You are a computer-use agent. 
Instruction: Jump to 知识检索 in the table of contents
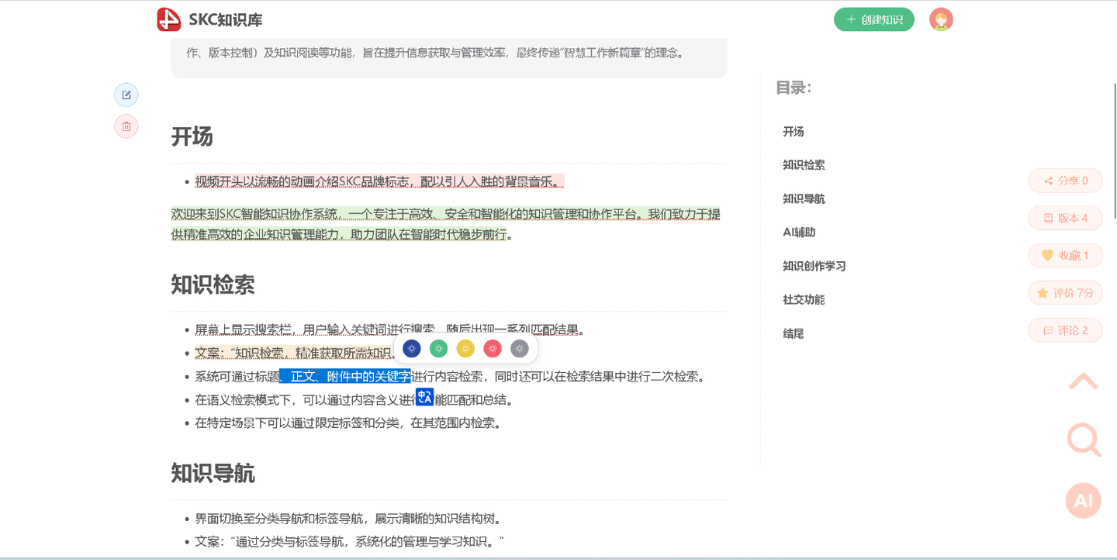point(804,165)
